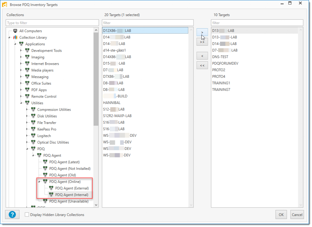
Task: Click the File Transfer collection icon
Action: tap(33, 122)
